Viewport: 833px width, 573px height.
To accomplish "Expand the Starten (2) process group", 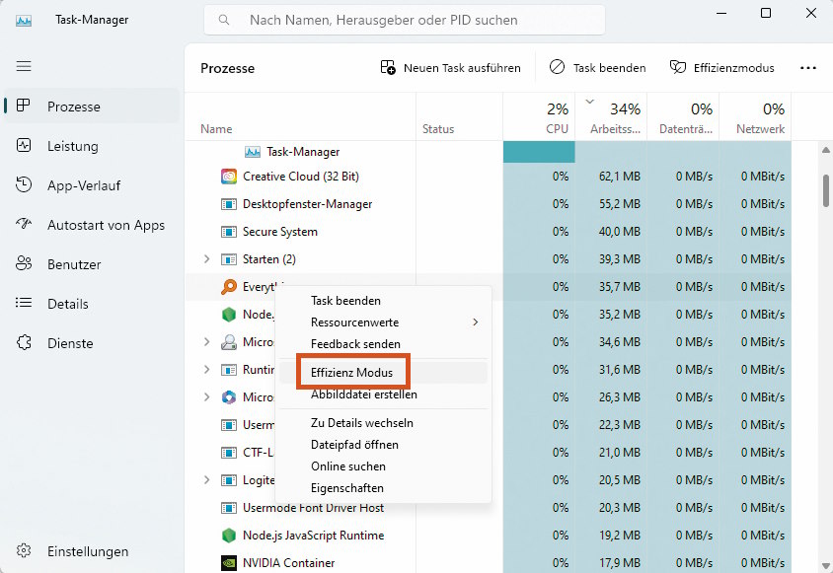I will (206, 259).
